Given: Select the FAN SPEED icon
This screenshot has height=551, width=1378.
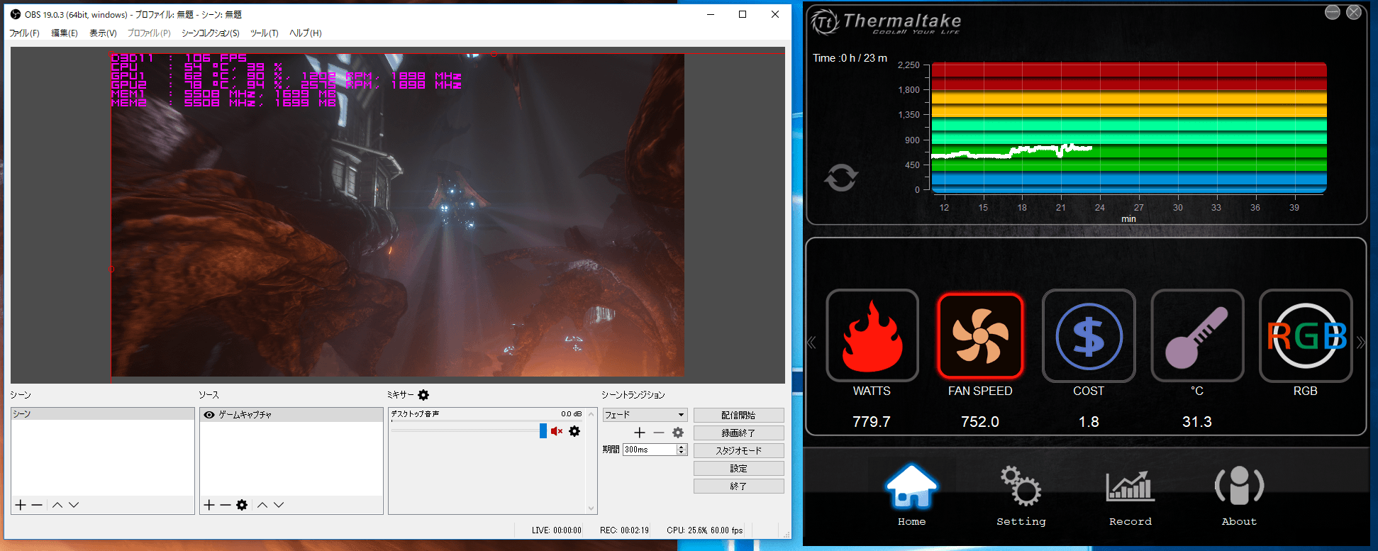Looking at the screenshot, I should [981, 335].
